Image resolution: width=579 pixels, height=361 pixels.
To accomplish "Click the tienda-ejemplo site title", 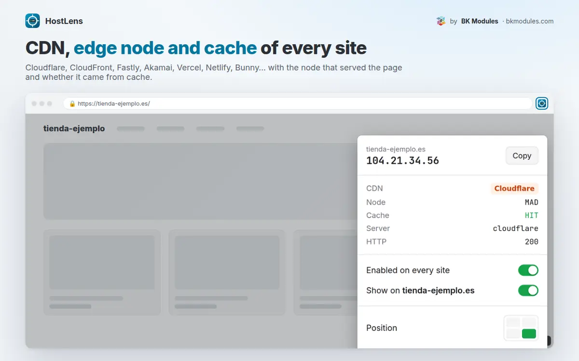I will (74, 129).
